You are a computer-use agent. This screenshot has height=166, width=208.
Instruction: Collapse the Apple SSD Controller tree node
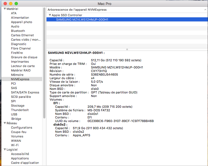click(x=50, y=15)
